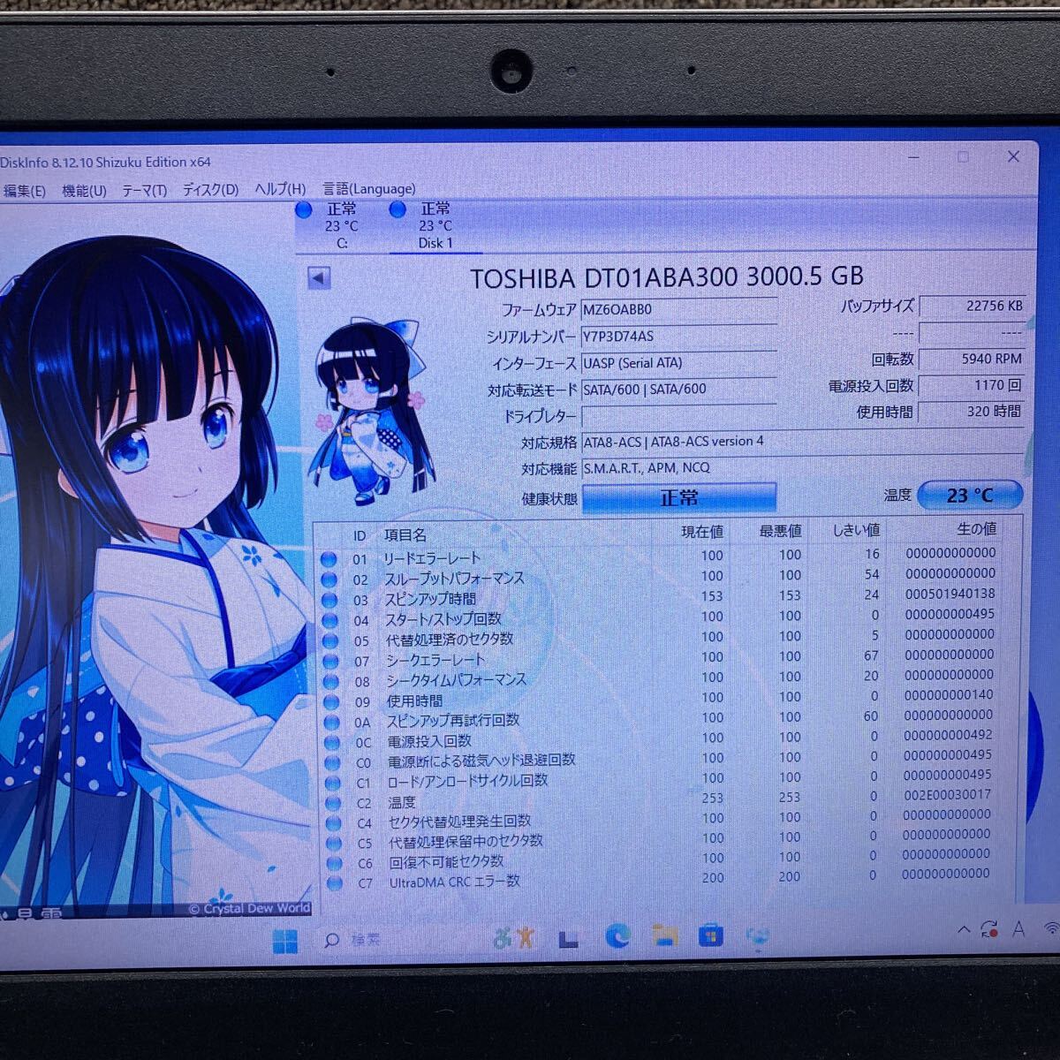
Task: Click the 現在値 column header
Action: click(x=702, y=532)
